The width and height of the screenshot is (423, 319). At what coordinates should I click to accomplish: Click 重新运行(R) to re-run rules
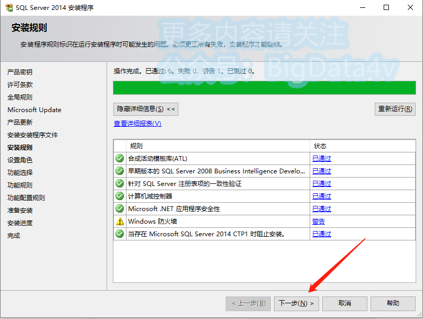click(395, 109)
